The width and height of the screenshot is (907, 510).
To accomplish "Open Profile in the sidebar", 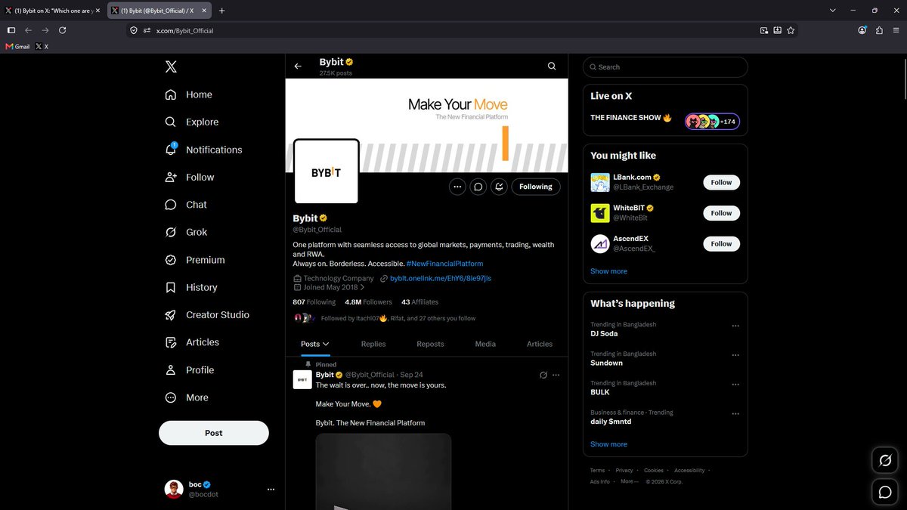I will point(190,369).
